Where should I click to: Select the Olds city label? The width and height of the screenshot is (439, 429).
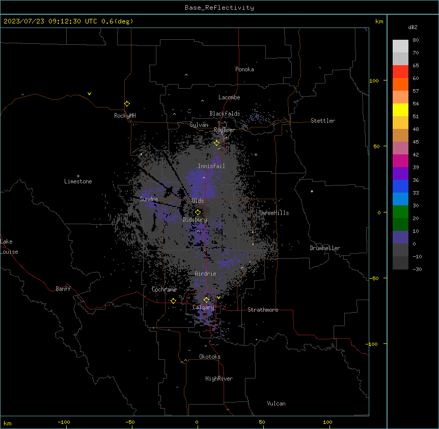(198, 201)
